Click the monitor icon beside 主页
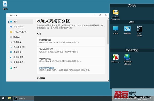 point(11,22)
